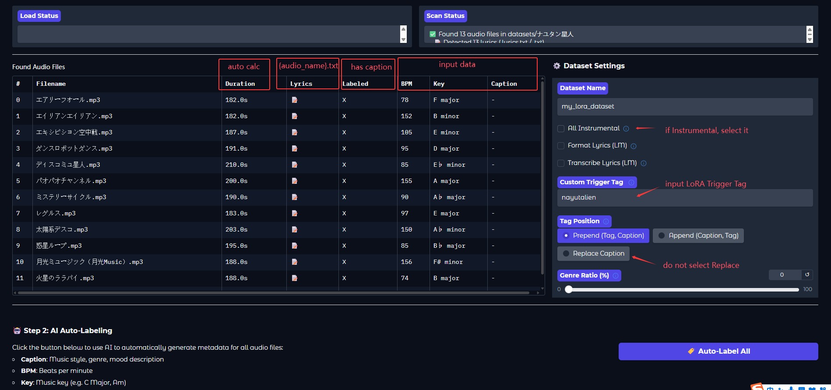
Task: Select filename 太陽系デスコ.mp3
Action: click(x=62, y=230)
